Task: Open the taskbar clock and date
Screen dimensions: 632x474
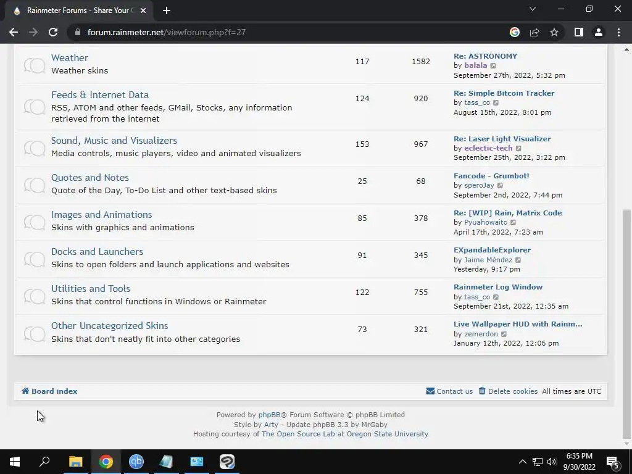Action: point(579,462)
